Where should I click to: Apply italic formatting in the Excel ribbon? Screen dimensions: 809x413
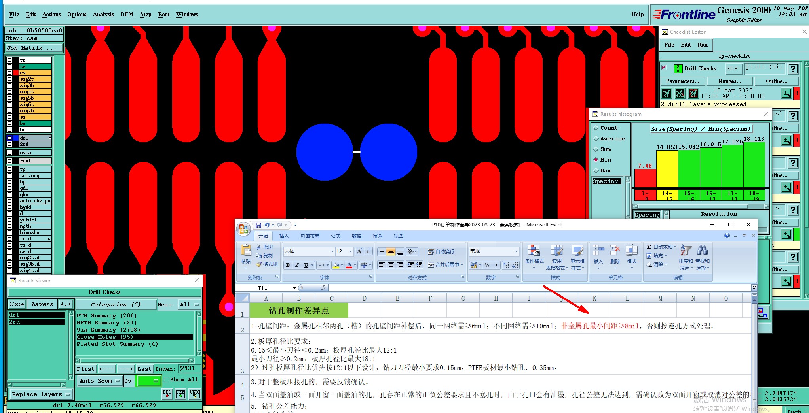297,265
